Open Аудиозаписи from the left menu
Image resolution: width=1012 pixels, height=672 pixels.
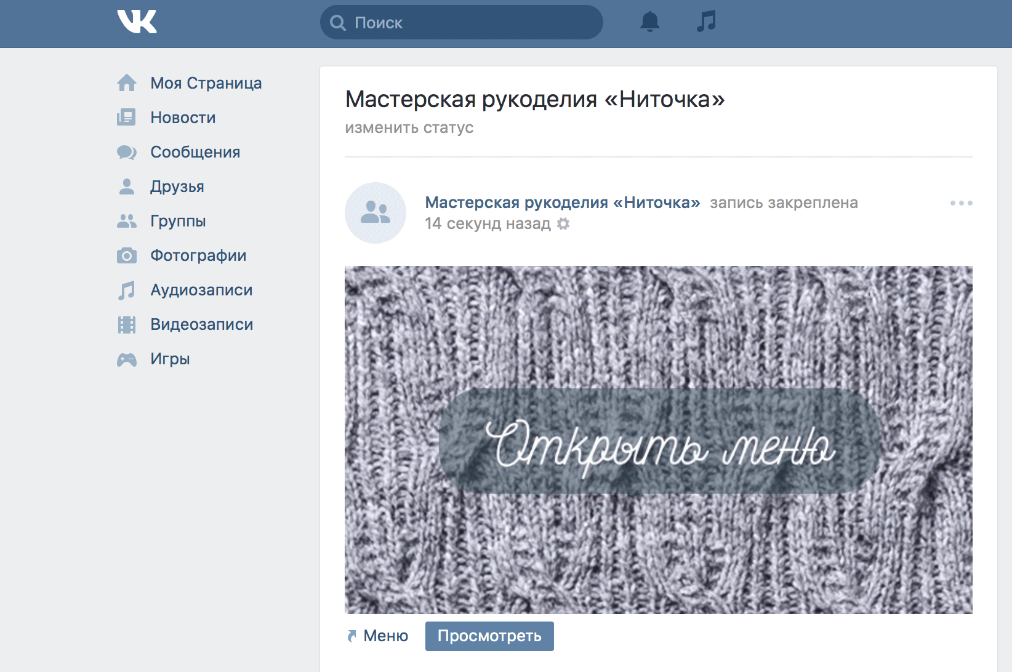[x=201, y=290]
